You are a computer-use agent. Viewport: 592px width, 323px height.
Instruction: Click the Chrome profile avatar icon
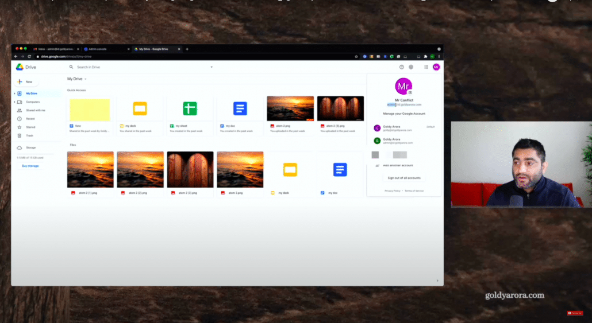click(432, 57)
